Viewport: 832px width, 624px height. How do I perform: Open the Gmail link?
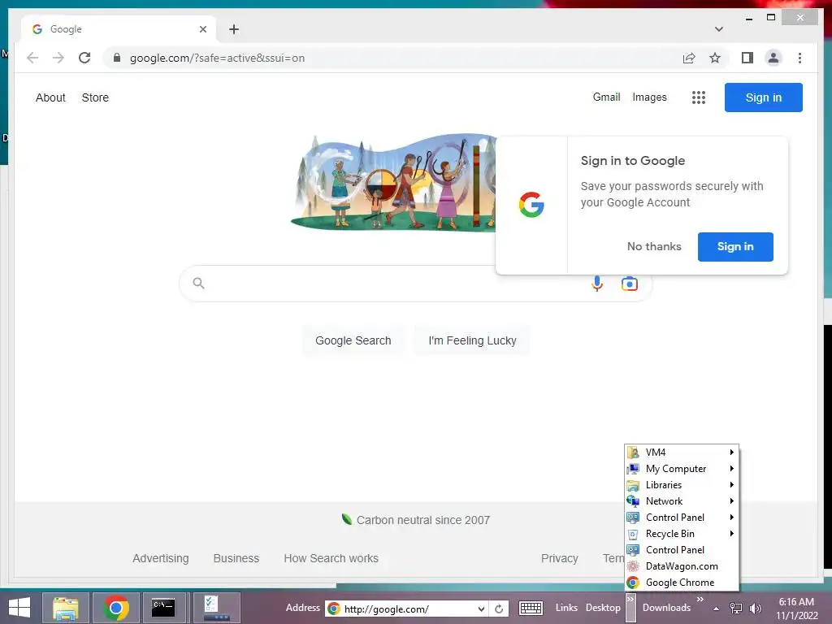pos(606,97)
